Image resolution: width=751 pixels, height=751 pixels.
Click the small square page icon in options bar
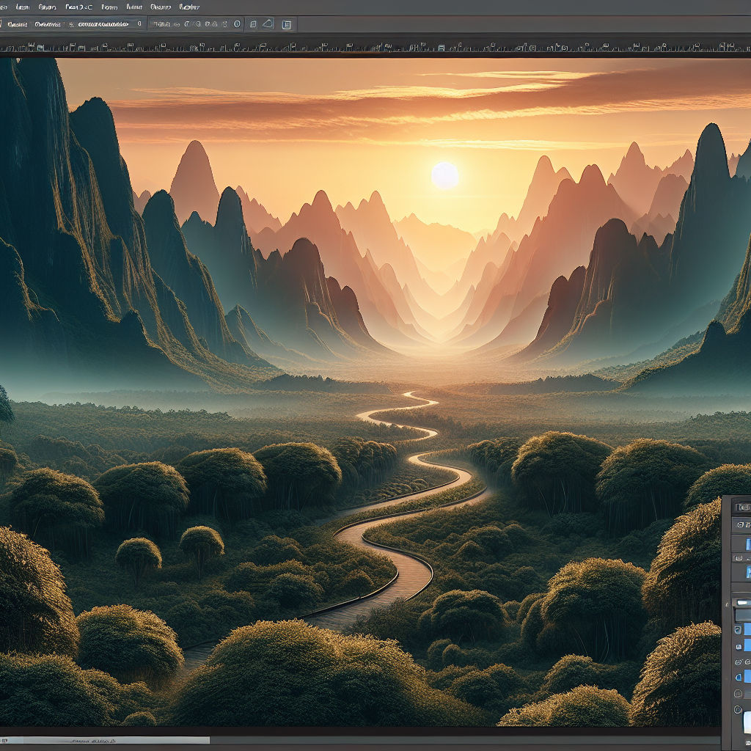[253, 24]
